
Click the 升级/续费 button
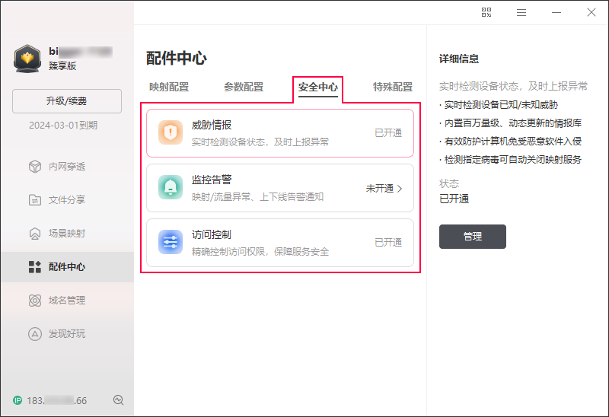[67, 101]
